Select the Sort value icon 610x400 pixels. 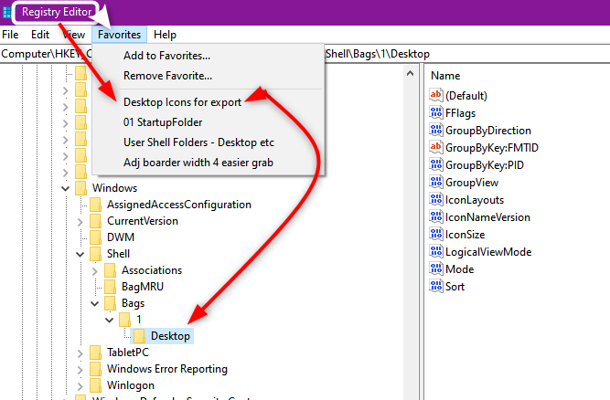pos(436,286)
